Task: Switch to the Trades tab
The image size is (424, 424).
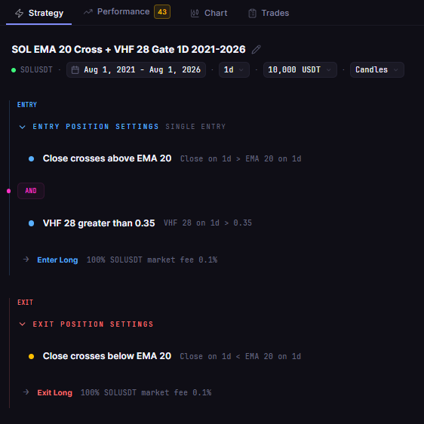Action: pos(269,13)
